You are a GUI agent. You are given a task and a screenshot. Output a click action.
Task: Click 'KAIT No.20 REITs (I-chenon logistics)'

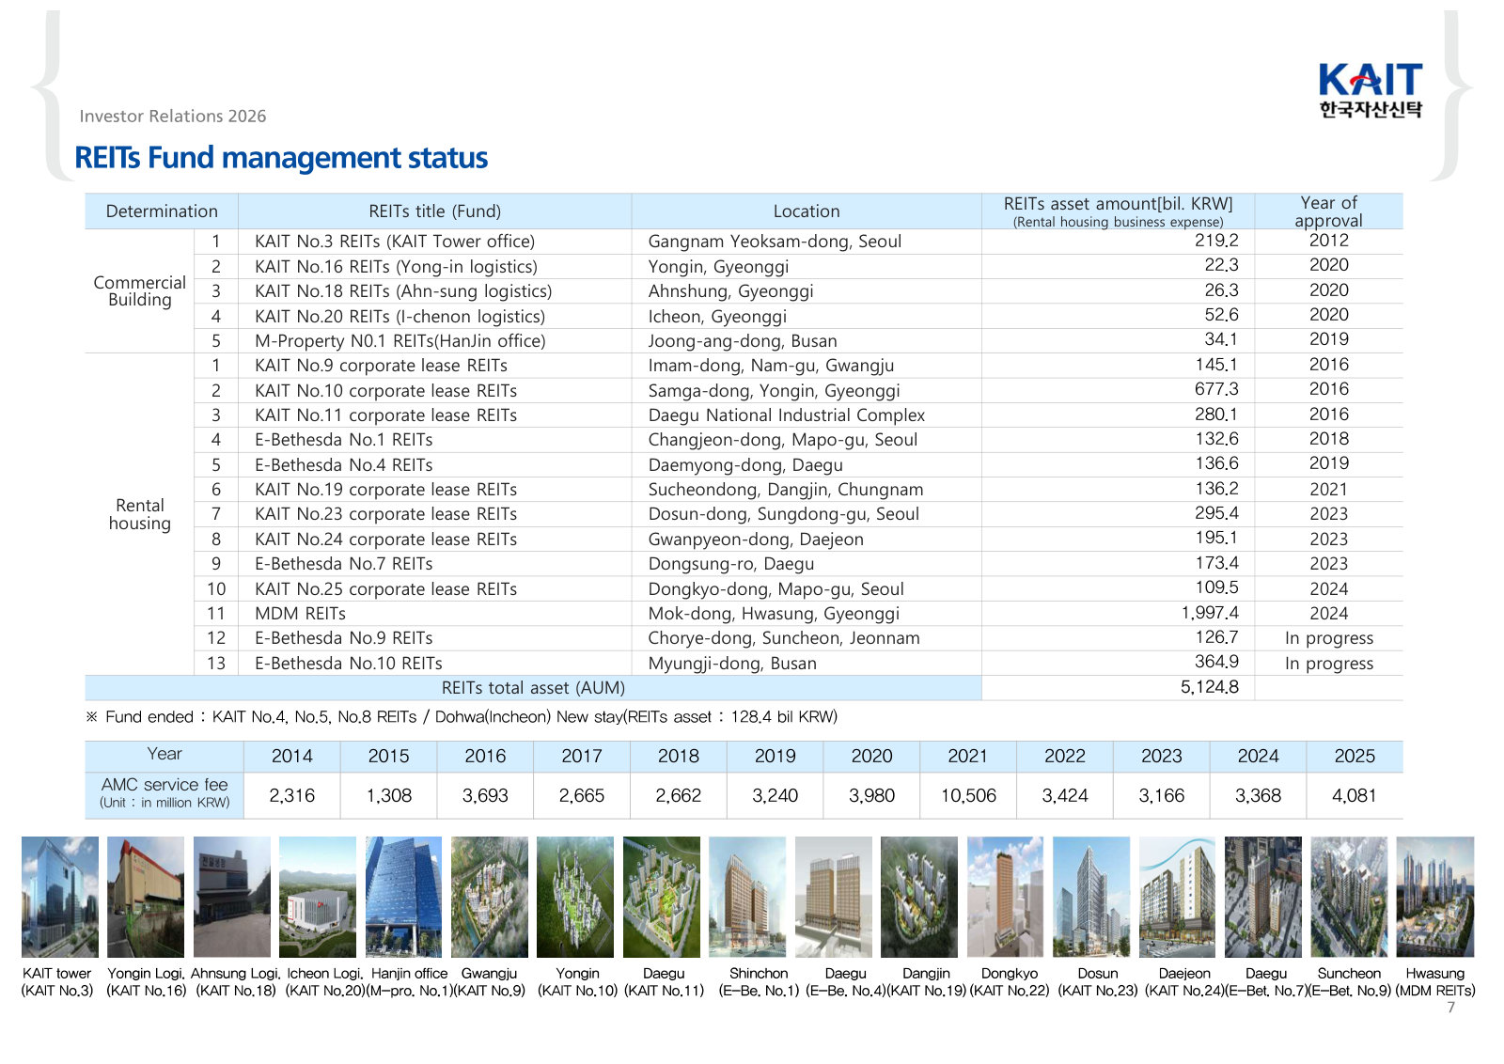pyautogui.click(x=399, y=317)
